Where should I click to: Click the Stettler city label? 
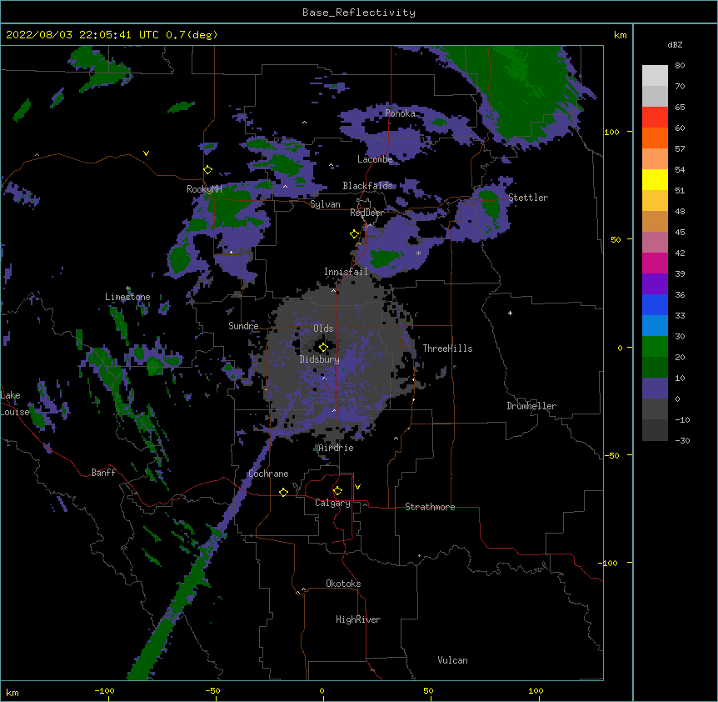tap(528, 198)
